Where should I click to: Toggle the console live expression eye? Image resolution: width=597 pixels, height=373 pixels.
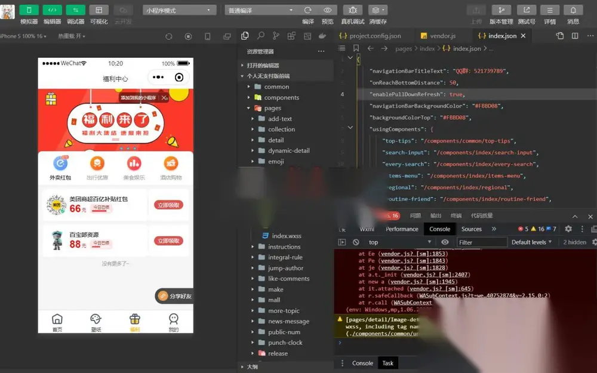pos(445,242)
